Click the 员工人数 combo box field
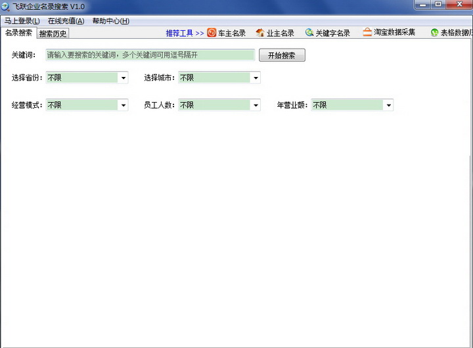473x348 pixels. (219, 105)
